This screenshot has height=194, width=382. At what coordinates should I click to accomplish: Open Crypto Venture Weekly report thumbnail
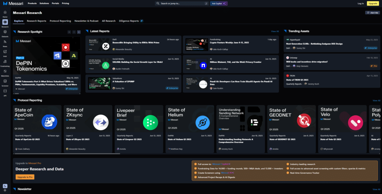(x=196, y=44)
